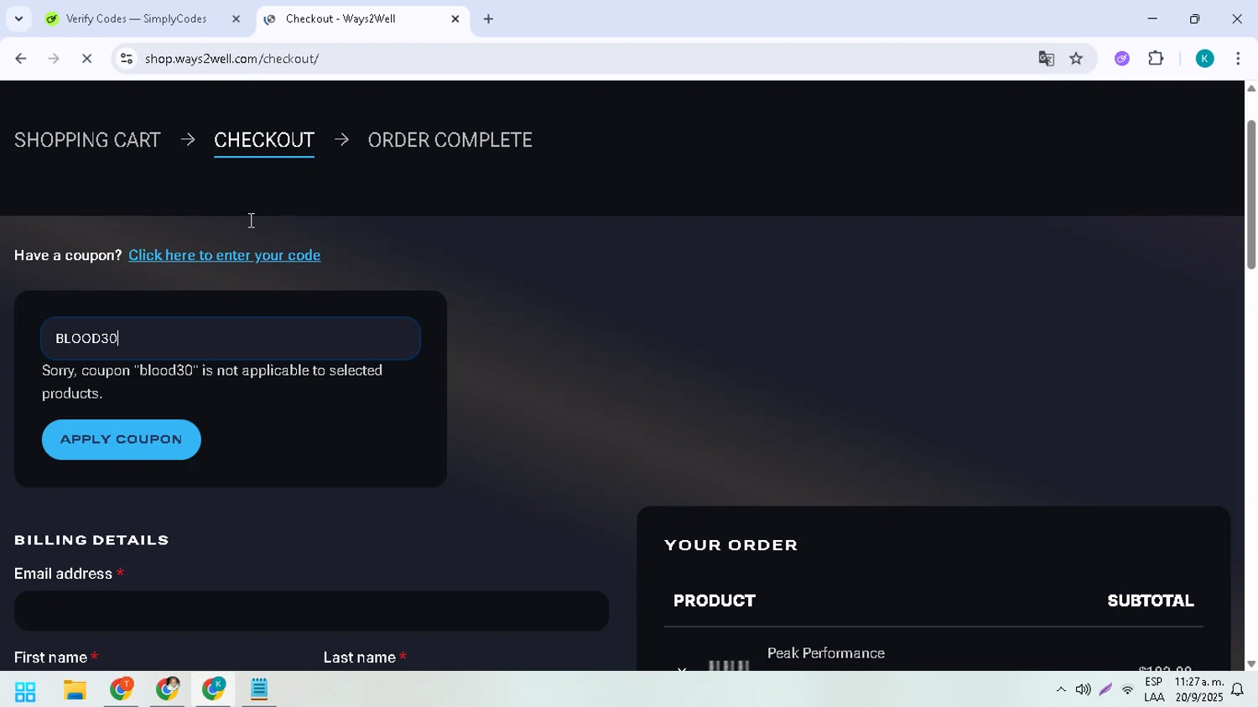Close the Checkout - Ways2Well tab
The height and width of the screenshot is (707, 1258).
(x=455, y=18)
